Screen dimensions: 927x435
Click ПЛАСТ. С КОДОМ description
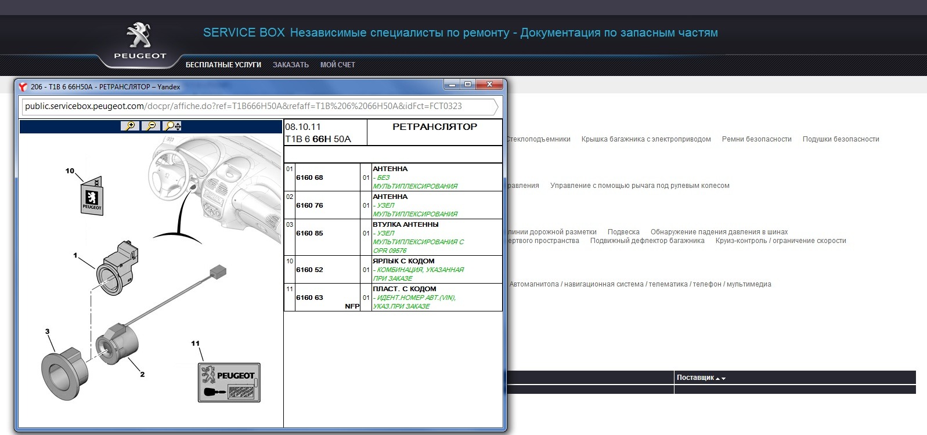point(405,289)
